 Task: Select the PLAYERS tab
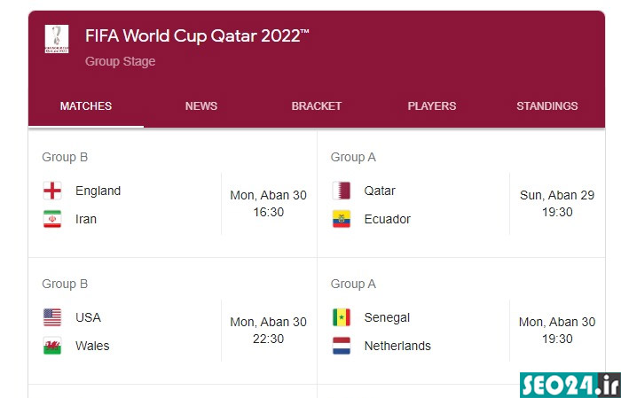[432, 106]
